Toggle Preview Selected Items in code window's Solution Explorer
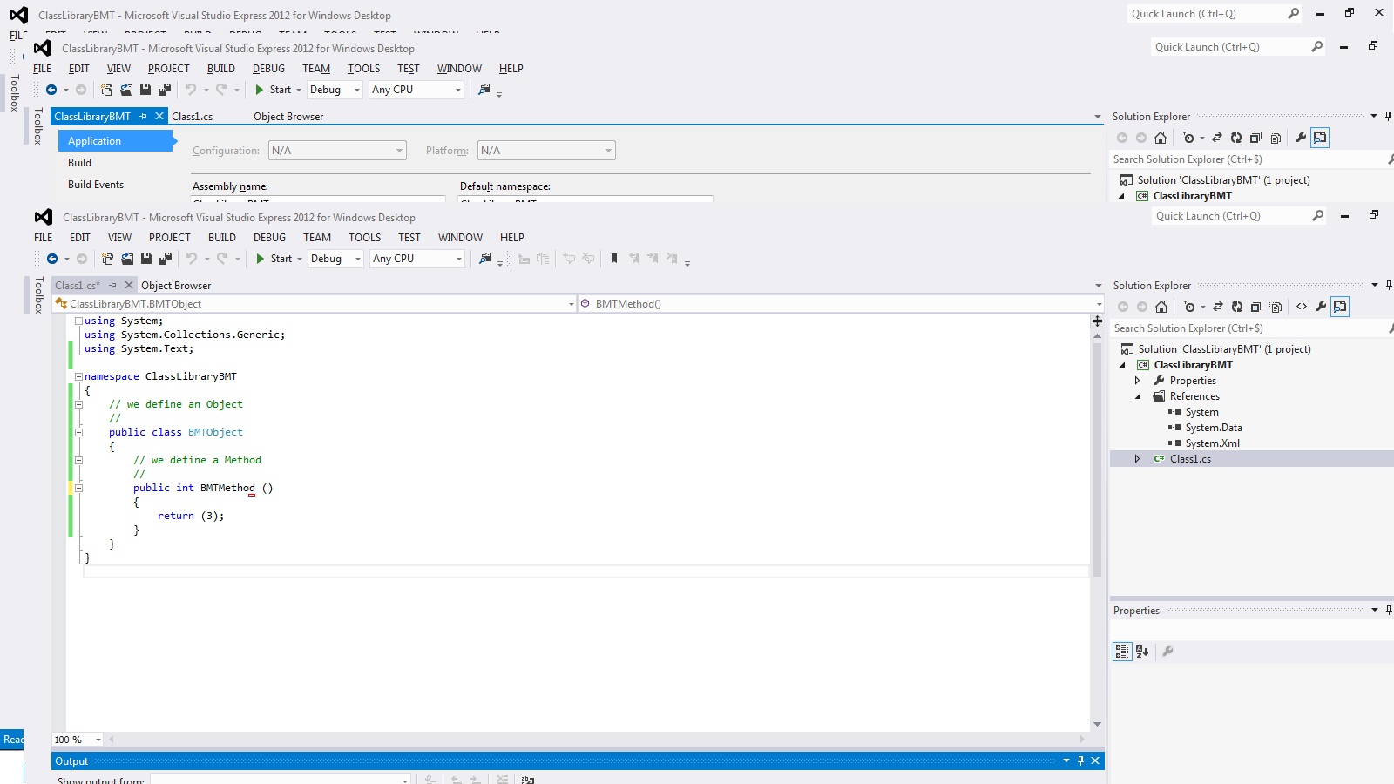Viewport: 1394px width, 784px height. tap(1340, 307)
